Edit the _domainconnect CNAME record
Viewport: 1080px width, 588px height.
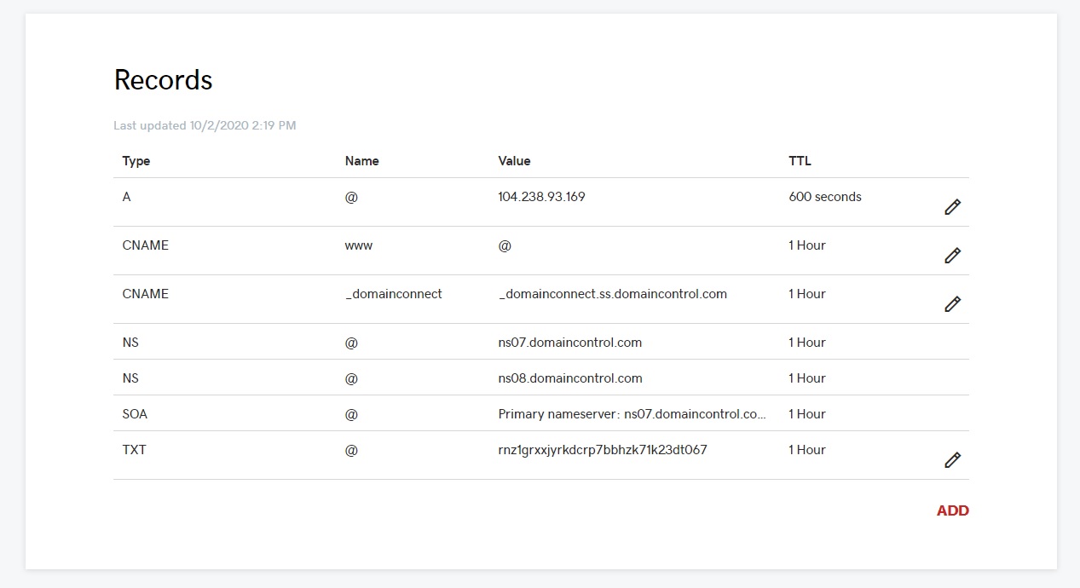pos(952,304)
